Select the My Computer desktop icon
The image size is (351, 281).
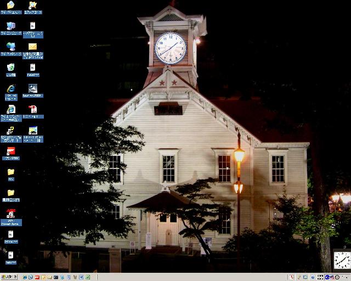click(x=11, y=26)
